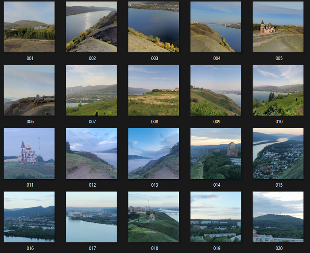Select thumbnail image 015
Image resolution: width=310 pixels, height=253 pixels.
pos(278,153)
